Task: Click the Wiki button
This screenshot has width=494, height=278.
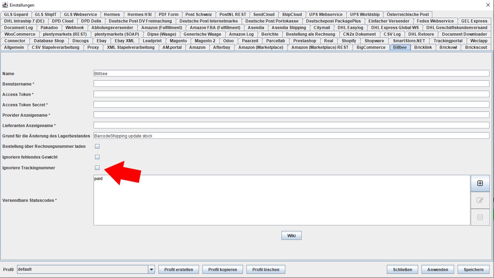Action: click(x=292, y=235)
